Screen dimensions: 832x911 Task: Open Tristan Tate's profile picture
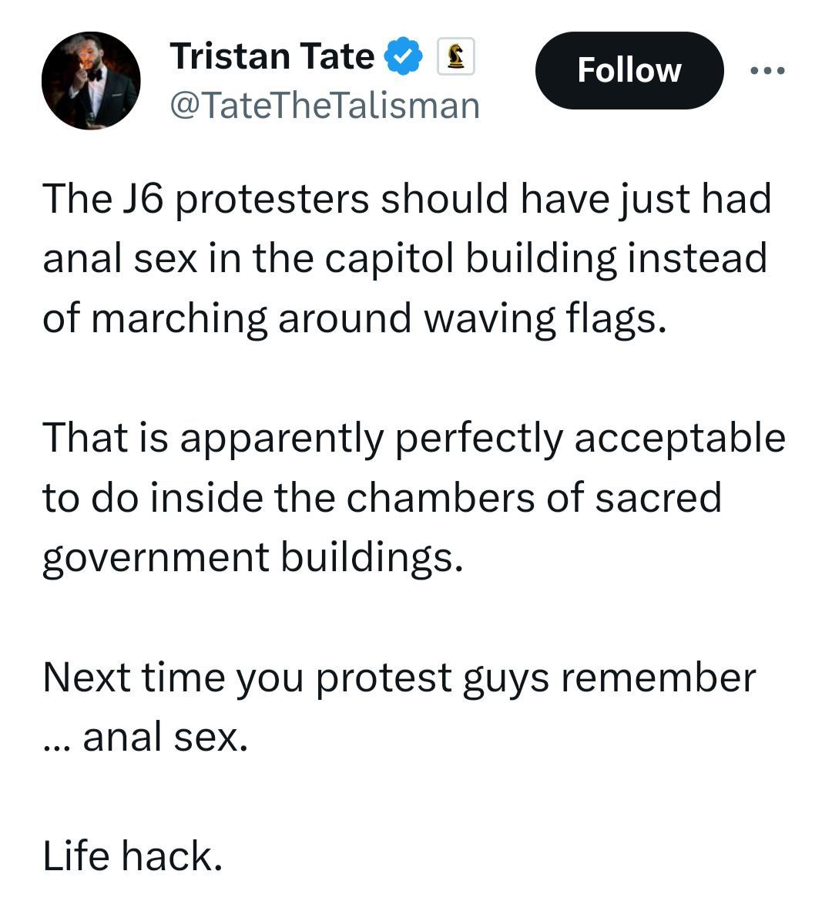coord(91,80)
